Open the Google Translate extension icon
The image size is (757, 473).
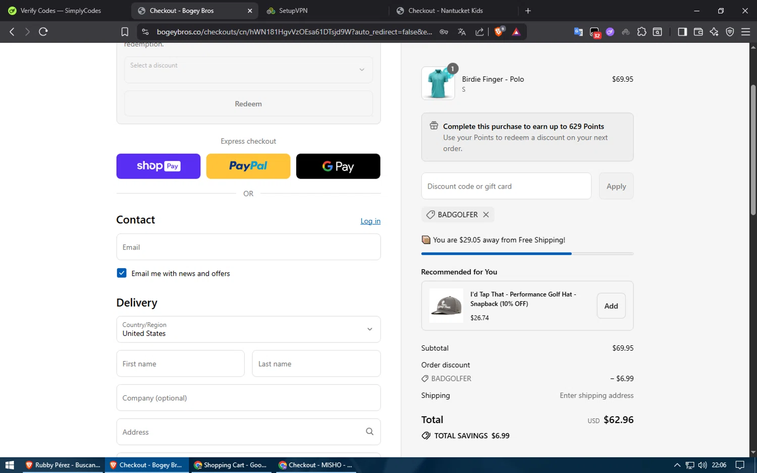[578, 32]
